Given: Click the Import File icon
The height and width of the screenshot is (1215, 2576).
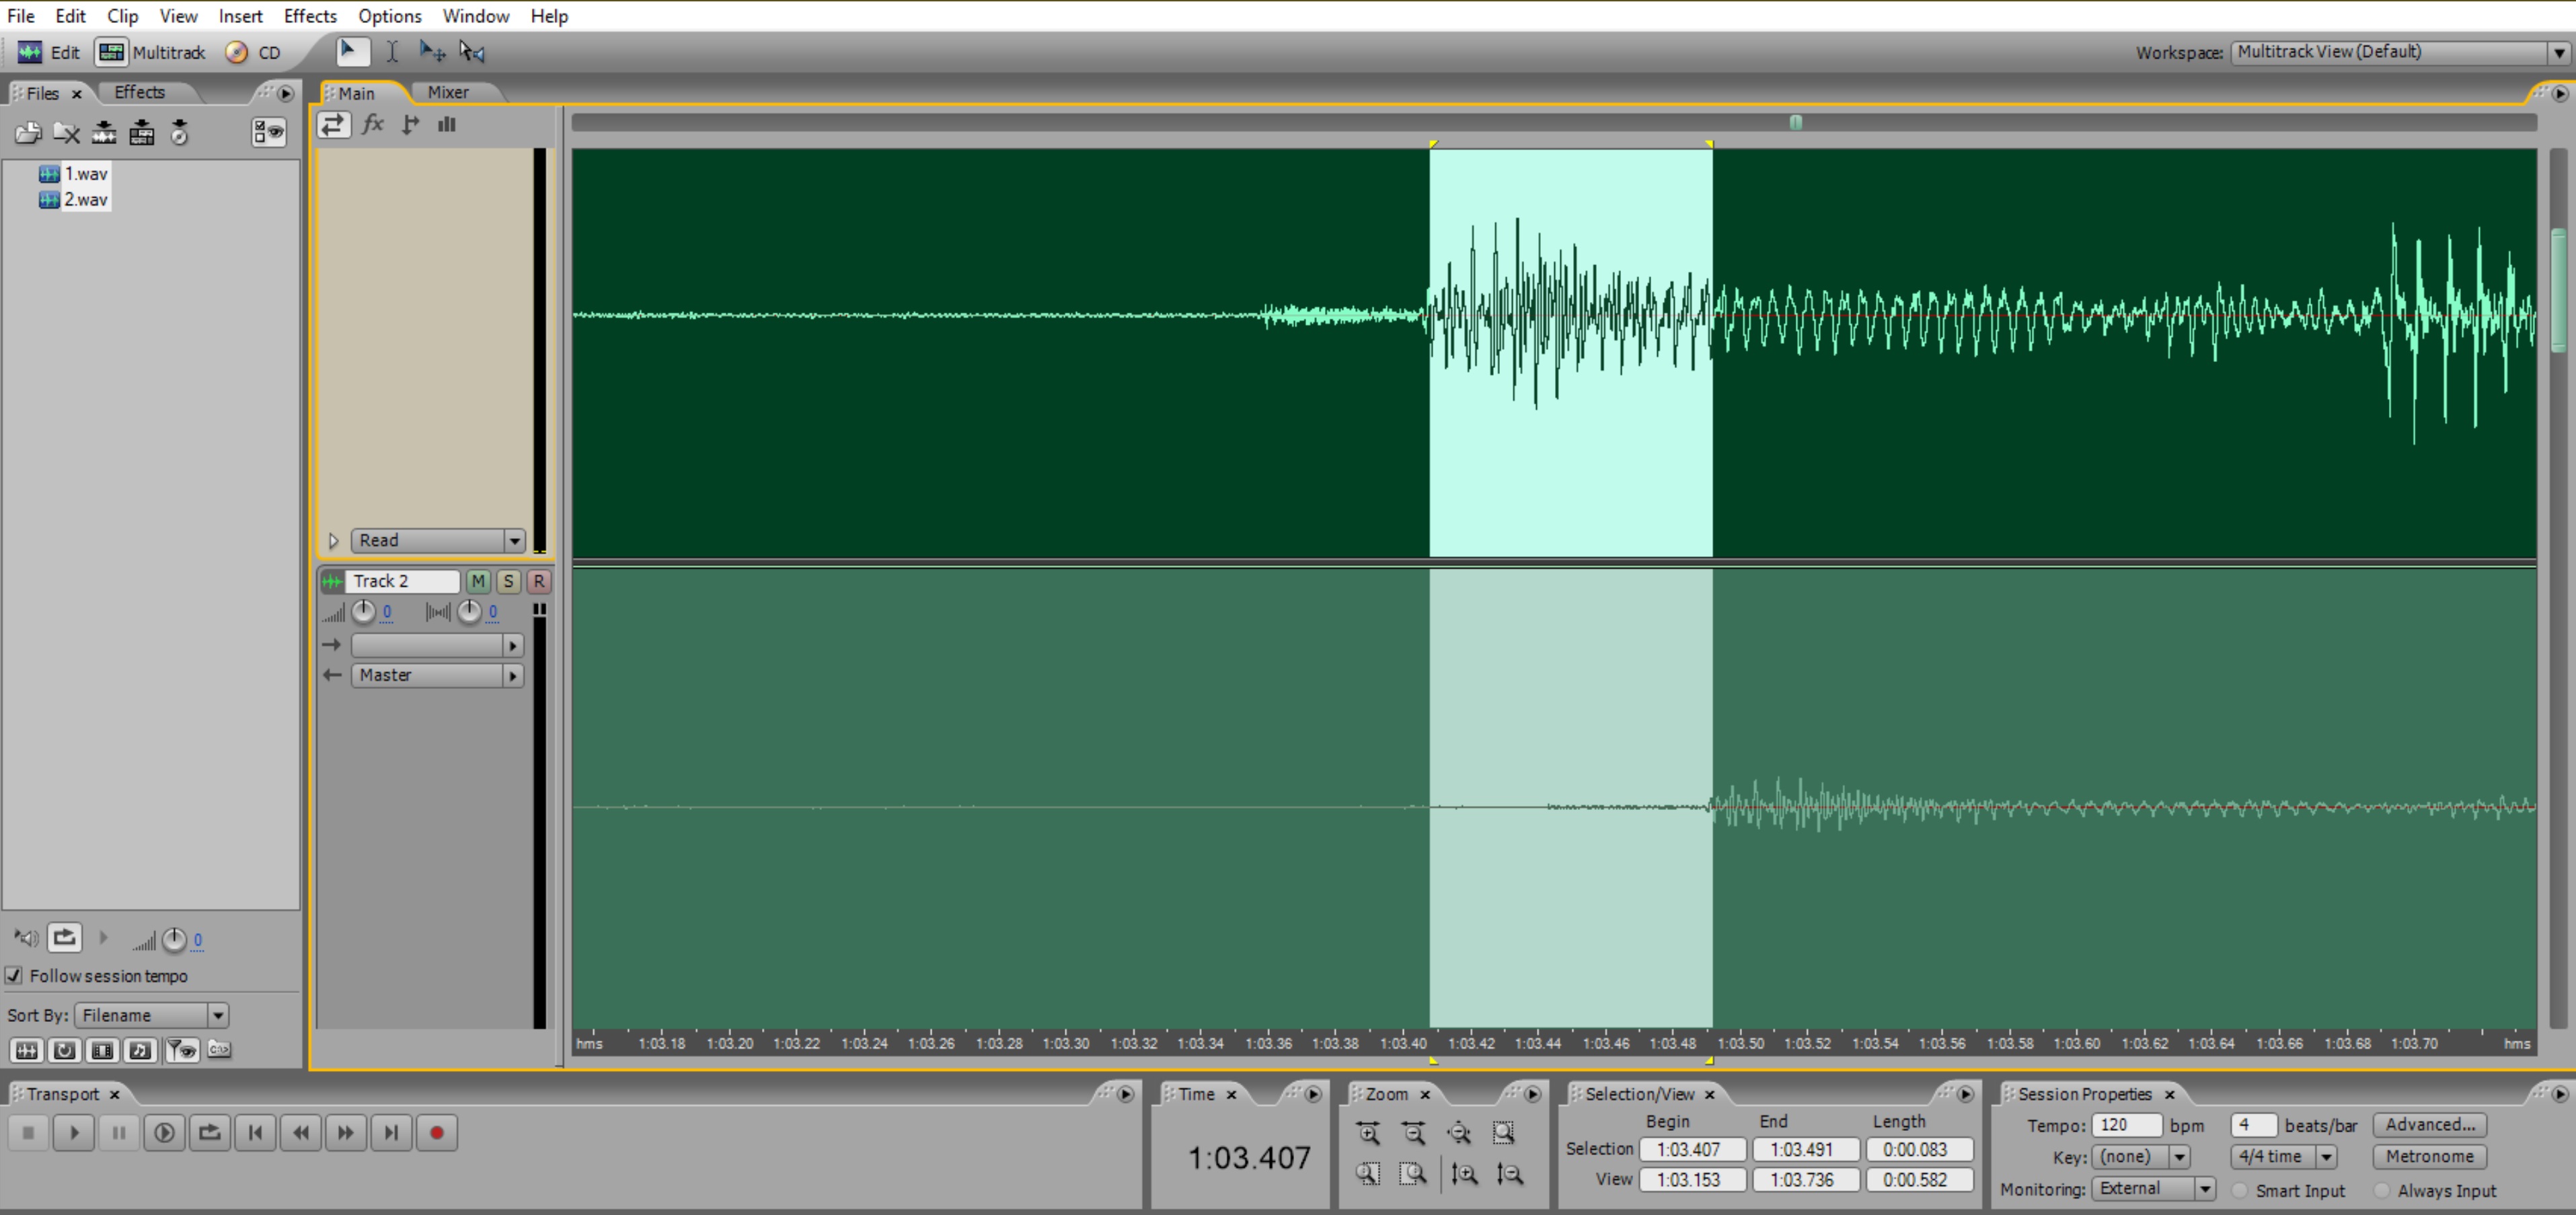Looking at the screenshot, I should 28,132.
